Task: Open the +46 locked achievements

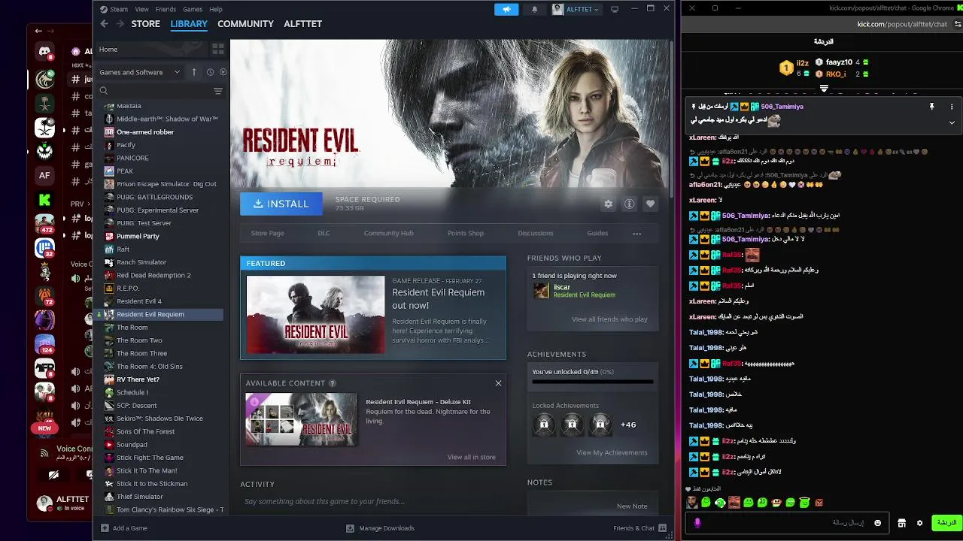Action: click(x=628, y=425)
